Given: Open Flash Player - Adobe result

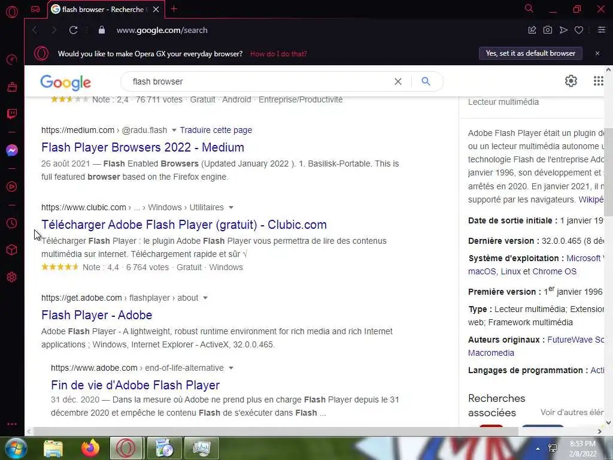Looking at the screenshot, I should pyautogui.click(x=97, y=315).
